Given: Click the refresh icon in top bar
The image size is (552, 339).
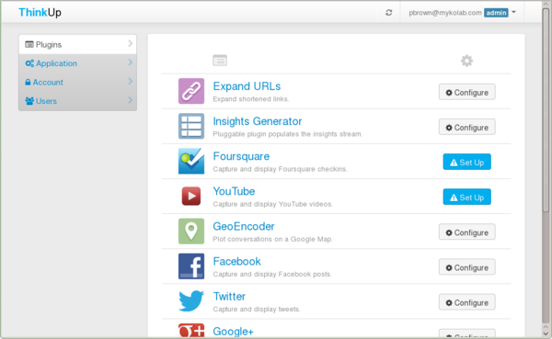Looking at the screenshot, I should pos(388,13).
